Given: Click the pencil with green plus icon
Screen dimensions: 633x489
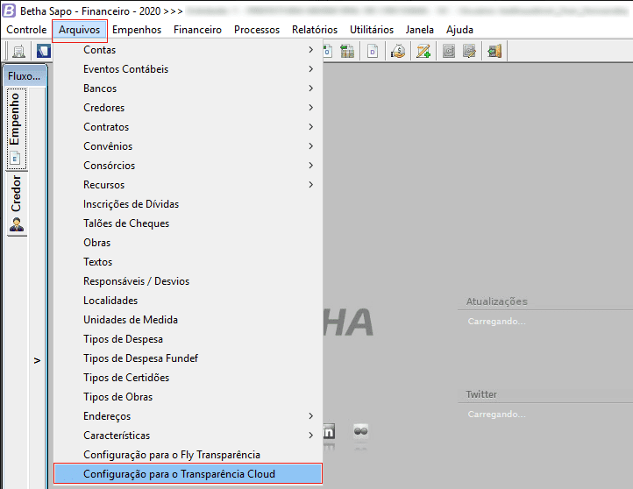Looking at the screenshot, I should (423, 51).
